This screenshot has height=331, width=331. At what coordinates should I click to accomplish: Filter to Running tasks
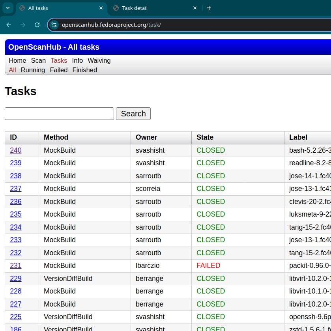click(33, 70)
